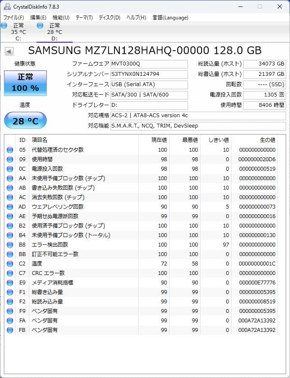Open the 編集 menu

coord(38,18)
